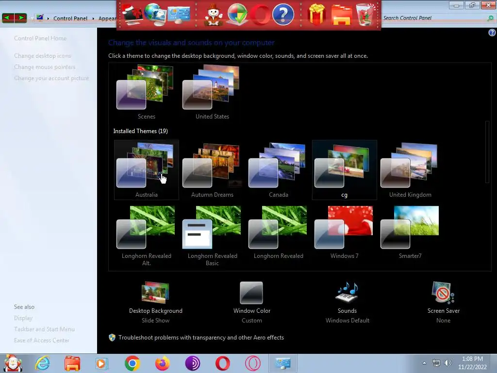
Task: Launch red Opera from taskbar
Action: point(222,363)
